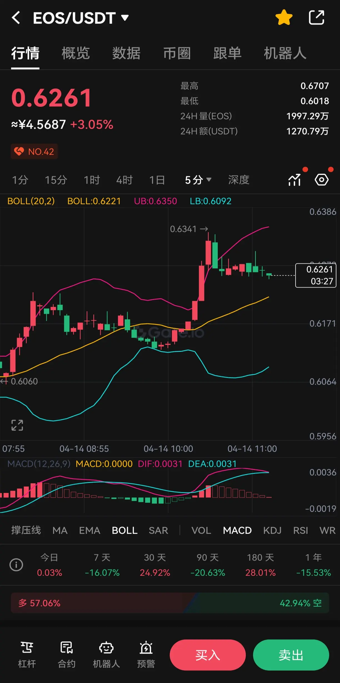Show the 深度 depth chart
This screenshot has width=340, height=683.
[x=239, y=180]
